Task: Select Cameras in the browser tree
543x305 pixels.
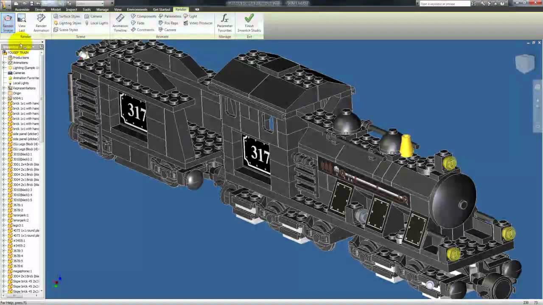Action: (19, 73)
